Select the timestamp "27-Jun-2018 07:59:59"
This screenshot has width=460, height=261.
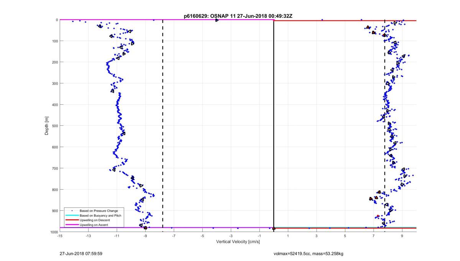click(x=81, y=253)
